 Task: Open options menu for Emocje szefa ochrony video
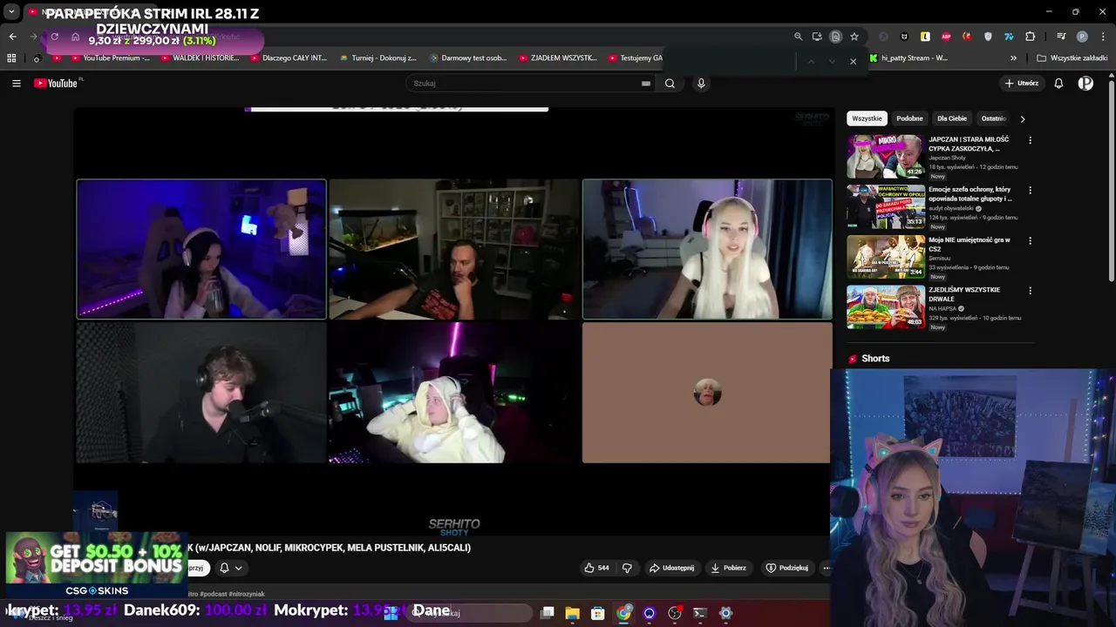[x=1030, y=190]
